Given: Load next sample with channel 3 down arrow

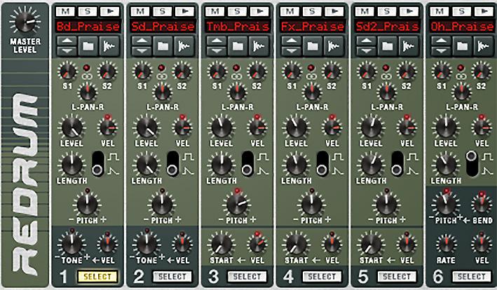Looking at the screenshot, I should click(217, 50).
